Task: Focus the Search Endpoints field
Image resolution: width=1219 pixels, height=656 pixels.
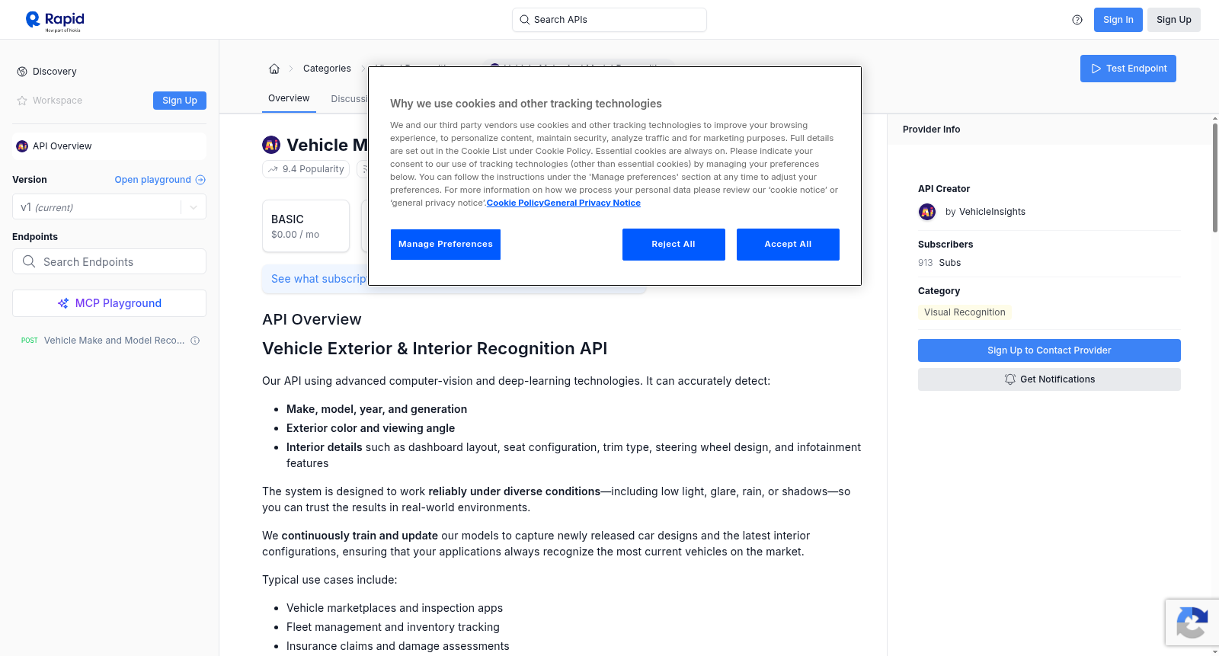Action: [x=110, y=261]
